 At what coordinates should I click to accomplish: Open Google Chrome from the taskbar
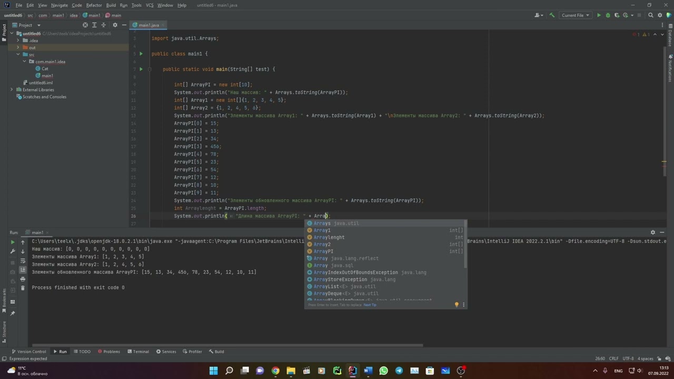pos(275,371)
